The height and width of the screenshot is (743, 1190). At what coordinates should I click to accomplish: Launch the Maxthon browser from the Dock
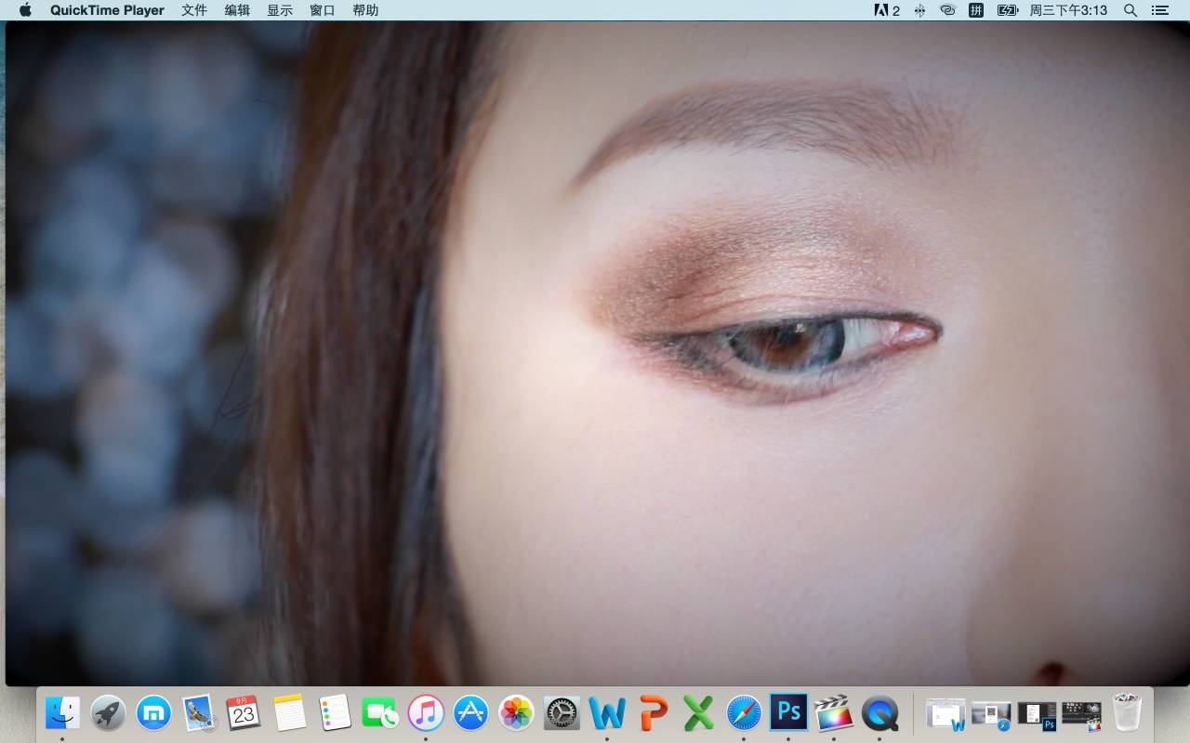(x=153, y=713)
